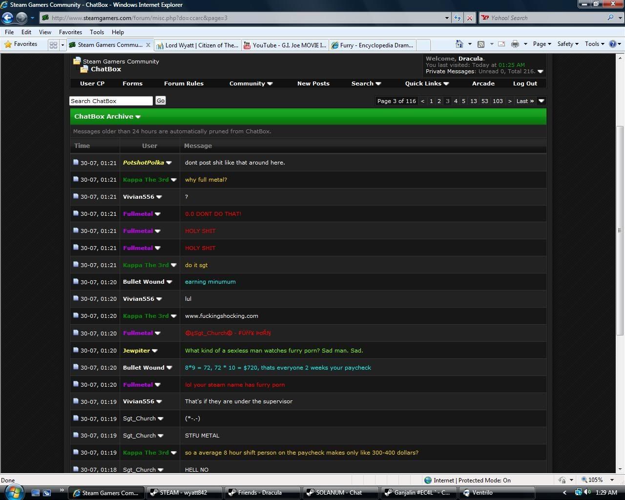Click the Help question mark icon

[x=613, y=44]
